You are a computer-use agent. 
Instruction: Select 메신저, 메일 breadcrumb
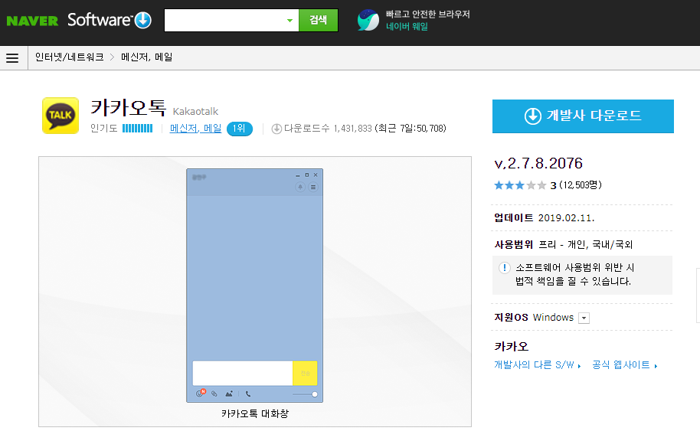click(147, 57)
